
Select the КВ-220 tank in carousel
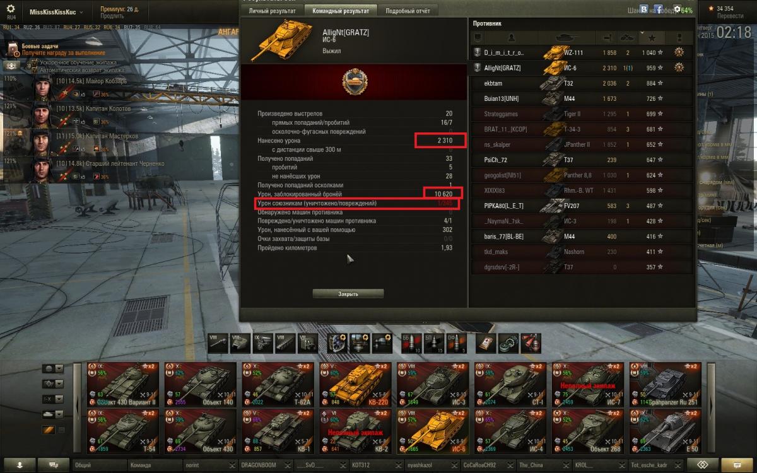pyautogui.click(x=355, y=383)
